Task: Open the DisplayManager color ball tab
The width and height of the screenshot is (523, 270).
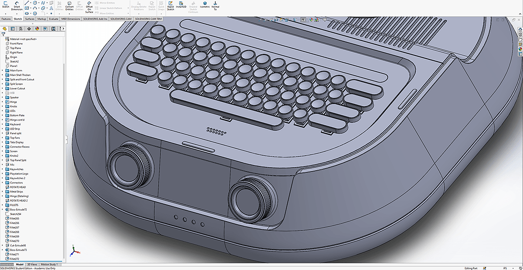Action: coord(37,28)
